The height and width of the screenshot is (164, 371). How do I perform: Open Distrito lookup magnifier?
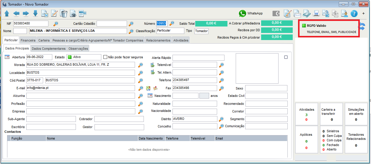tap(221, 119)
